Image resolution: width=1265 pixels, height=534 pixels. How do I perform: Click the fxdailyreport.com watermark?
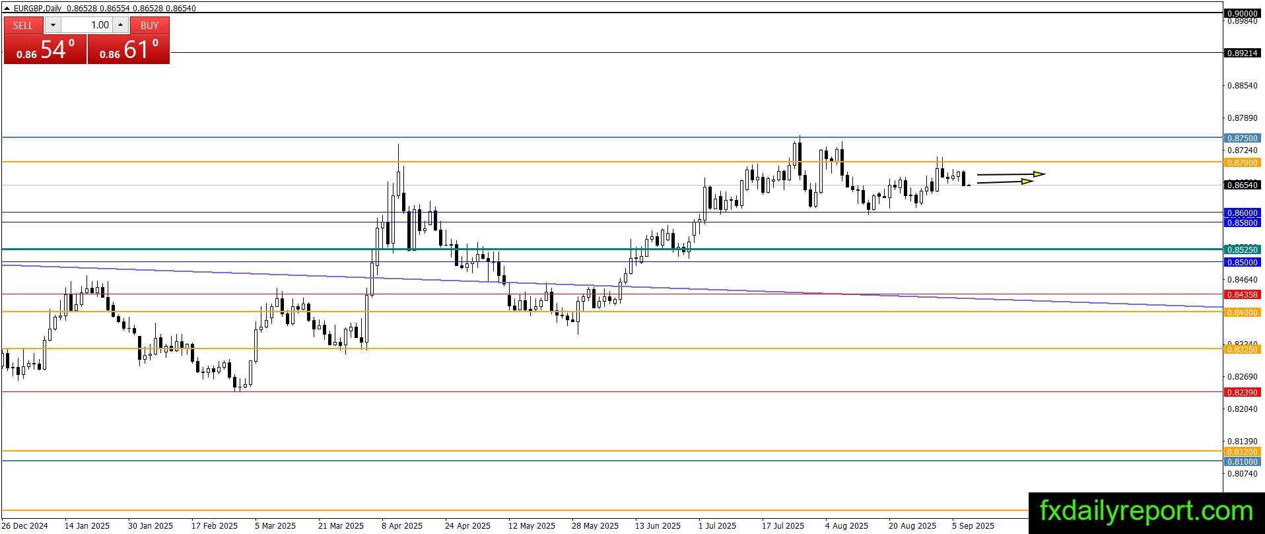click(1146, 512)
